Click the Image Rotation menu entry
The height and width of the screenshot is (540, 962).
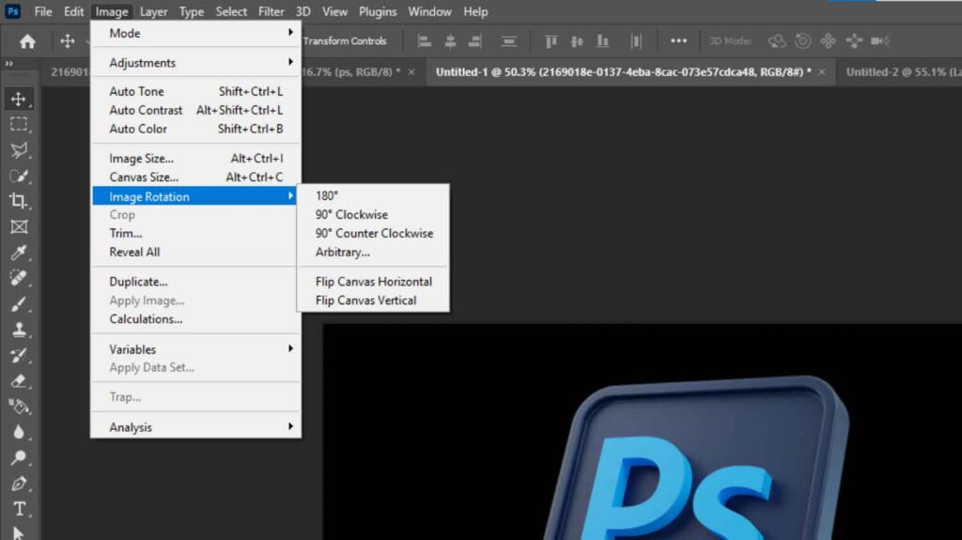click(x=195, y=196)
